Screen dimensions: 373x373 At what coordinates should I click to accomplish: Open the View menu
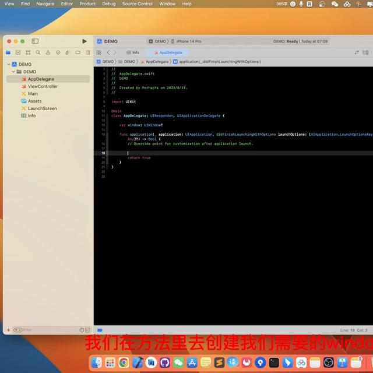[9, 4]
